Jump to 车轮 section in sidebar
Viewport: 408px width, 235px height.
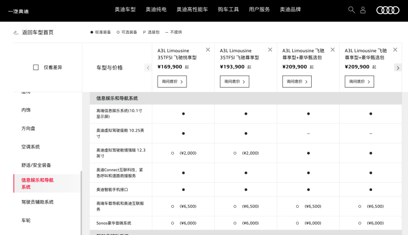point(26,221)
